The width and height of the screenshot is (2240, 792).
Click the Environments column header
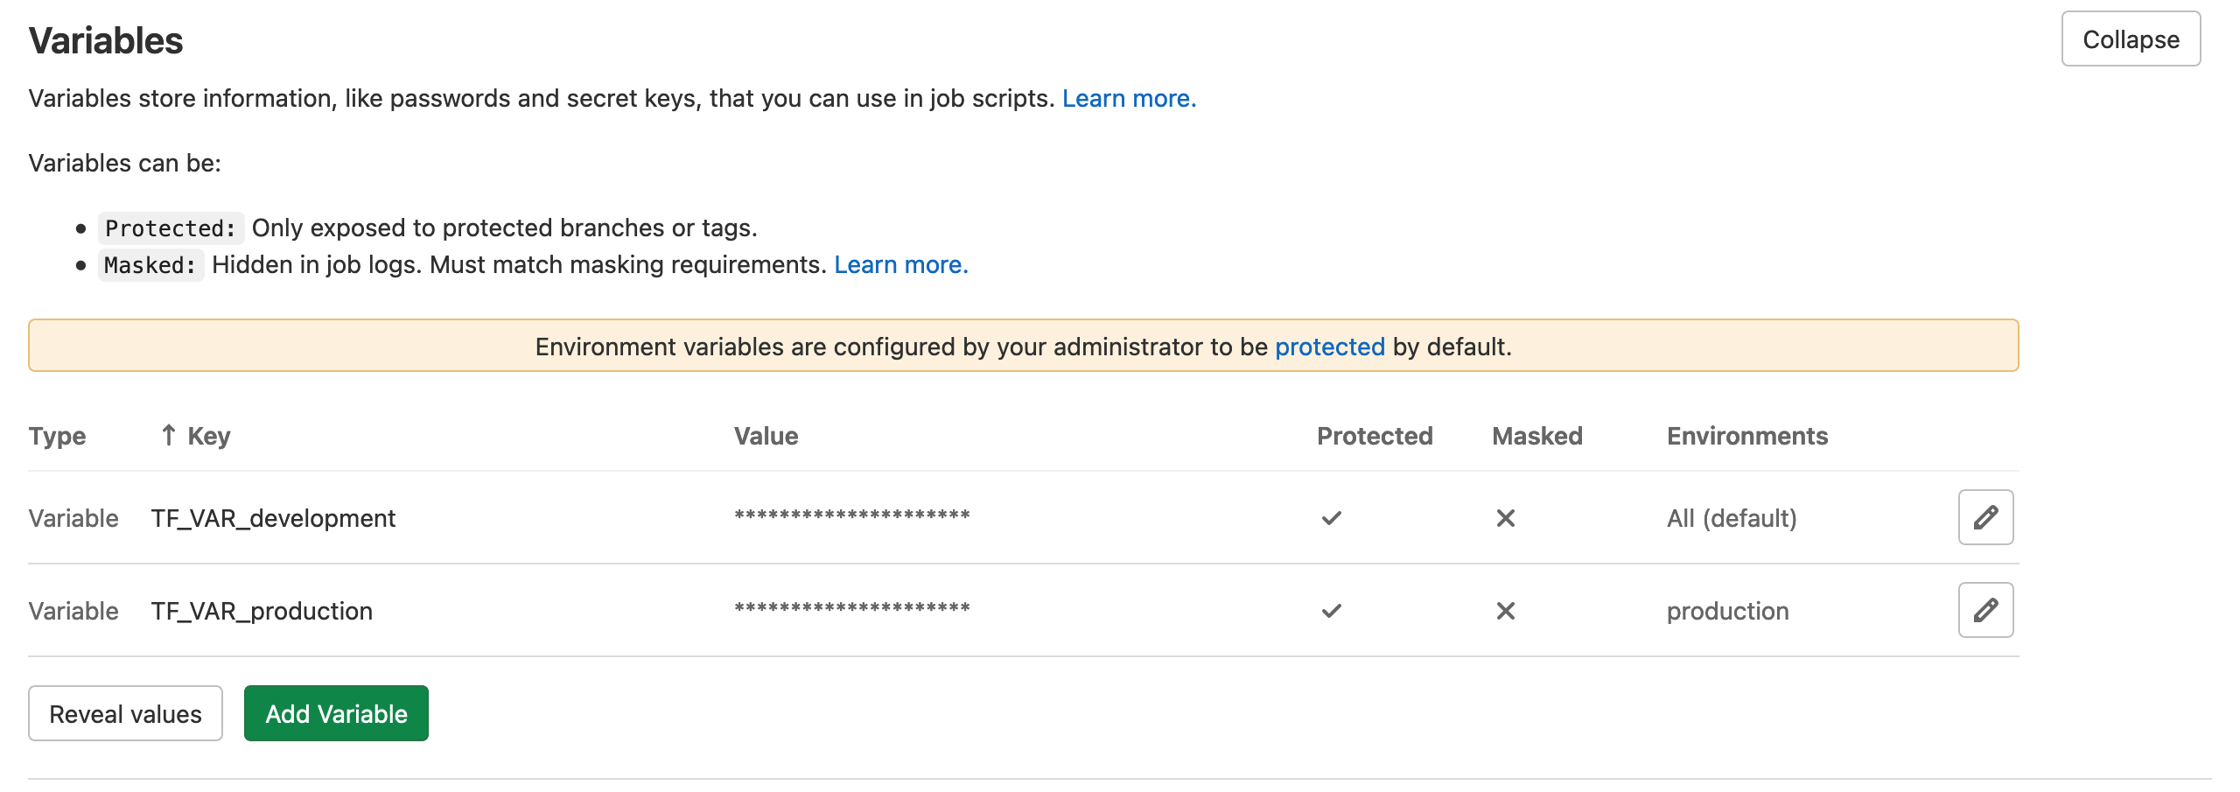(x=1746, y=436)
